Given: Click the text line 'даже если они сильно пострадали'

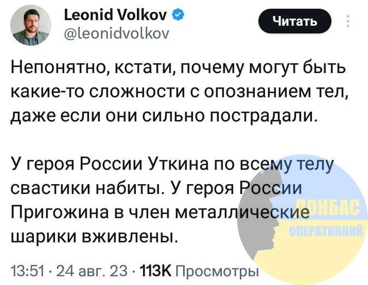Looking at the screenshot, I should pyautogui.click(x=164, y=116).
